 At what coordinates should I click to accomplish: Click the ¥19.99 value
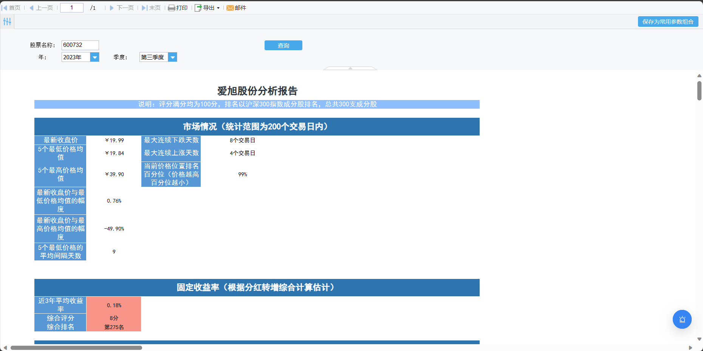click(x=114, y=140)
